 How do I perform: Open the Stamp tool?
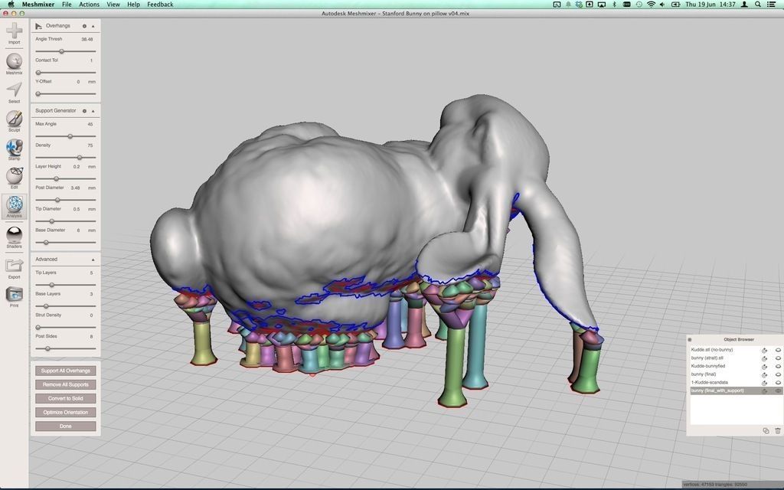coord(14,149)
